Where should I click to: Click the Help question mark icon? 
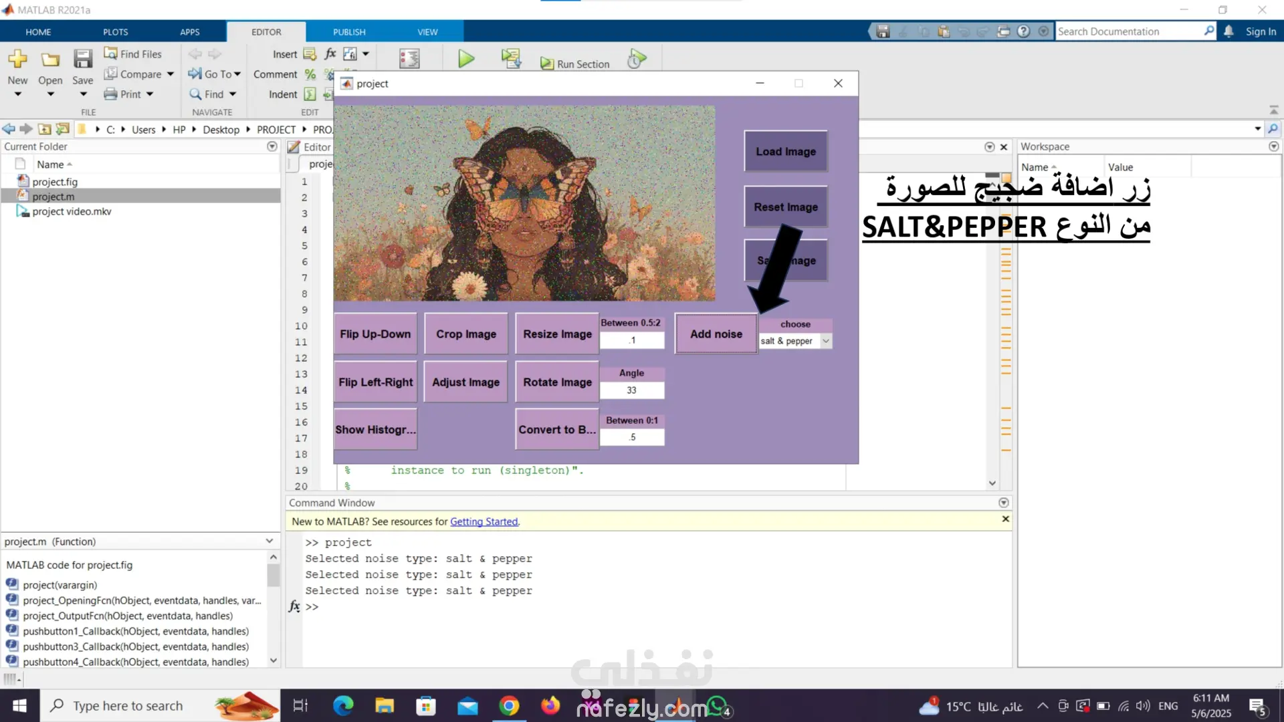1023,31
